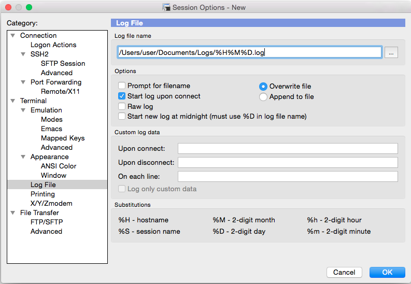Viewport: 411px width, 284px height.
Task: Select Appearance category
Action: [50, 157]
